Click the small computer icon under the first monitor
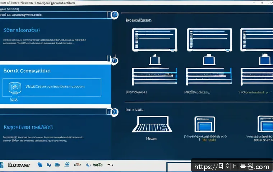 tap(154, 60)
